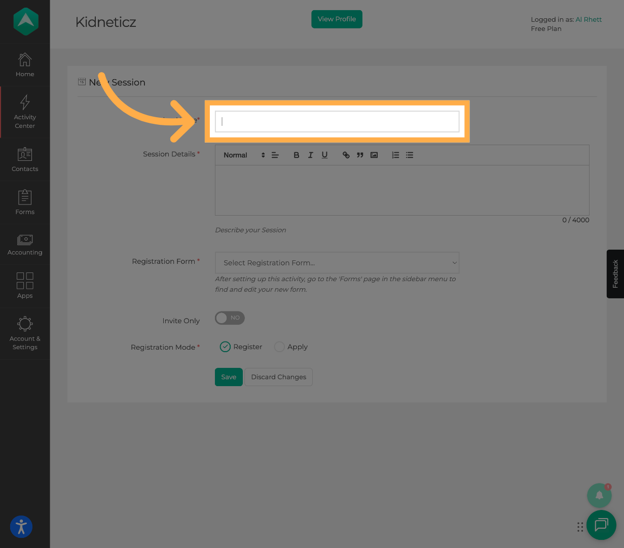Insert an image into Session Details

(x=374, y=155)
